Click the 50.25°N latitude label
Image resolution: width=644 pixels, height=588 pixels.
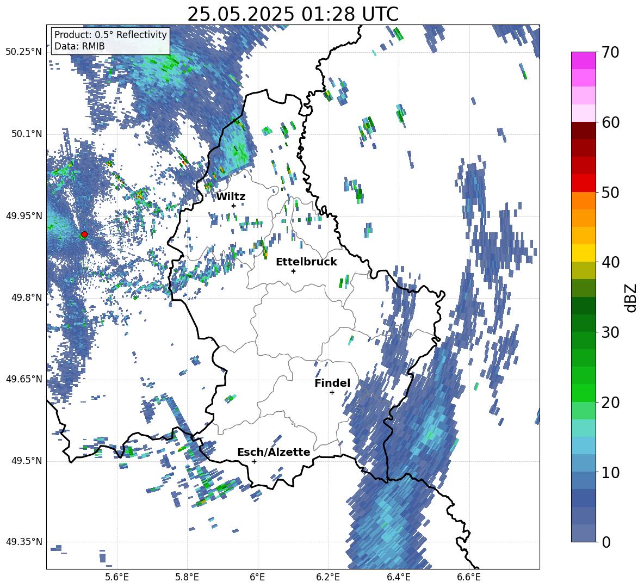coord(24,52)
